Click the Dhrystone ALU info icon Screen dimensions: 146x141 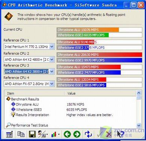[x=13, y=104]
